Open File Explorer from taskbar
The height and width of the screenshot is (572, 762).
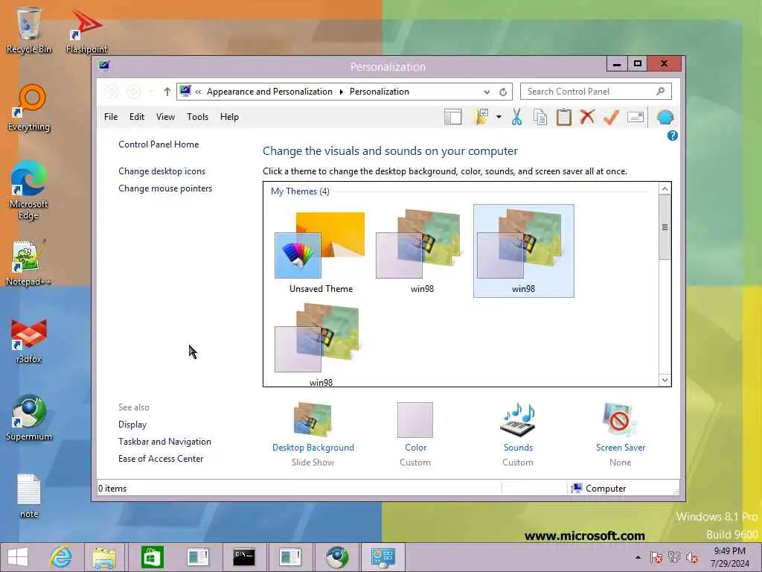[104, 557]
